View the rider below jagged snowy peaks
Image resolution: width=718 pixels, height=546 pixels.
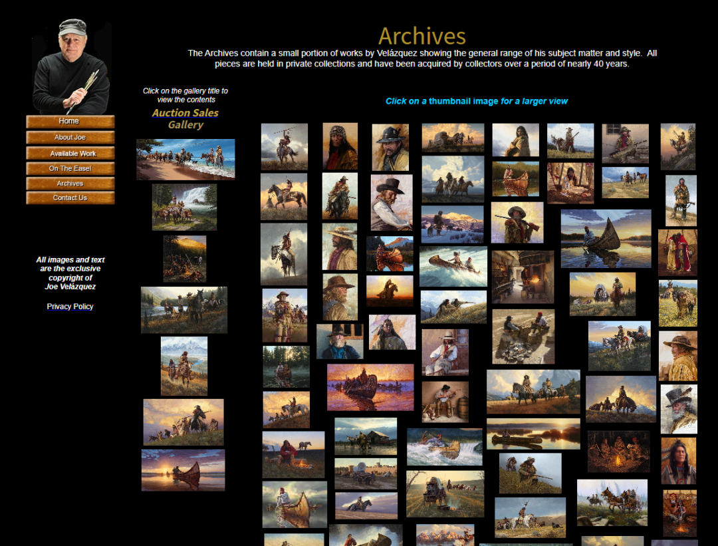[x=184, y=366]
